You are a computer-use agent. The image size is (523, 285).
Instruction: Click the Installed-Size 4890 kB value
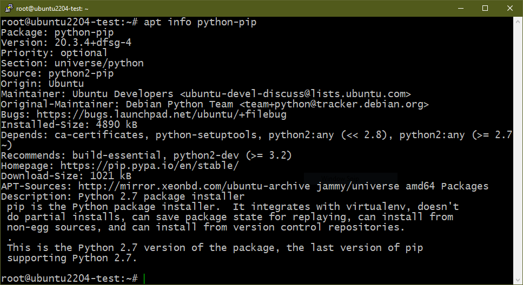tap(117, 125)
